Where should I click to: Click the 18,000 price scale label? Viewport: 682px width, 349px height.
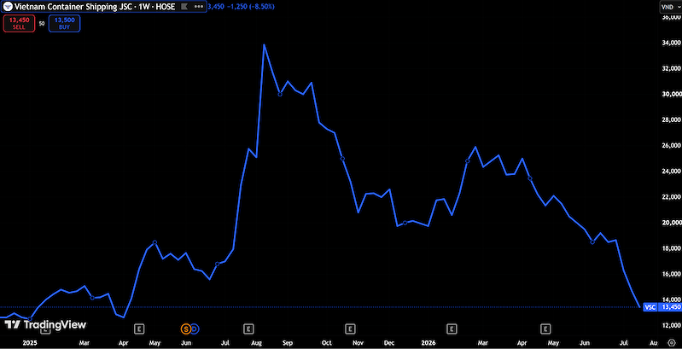tap(670, 248)
